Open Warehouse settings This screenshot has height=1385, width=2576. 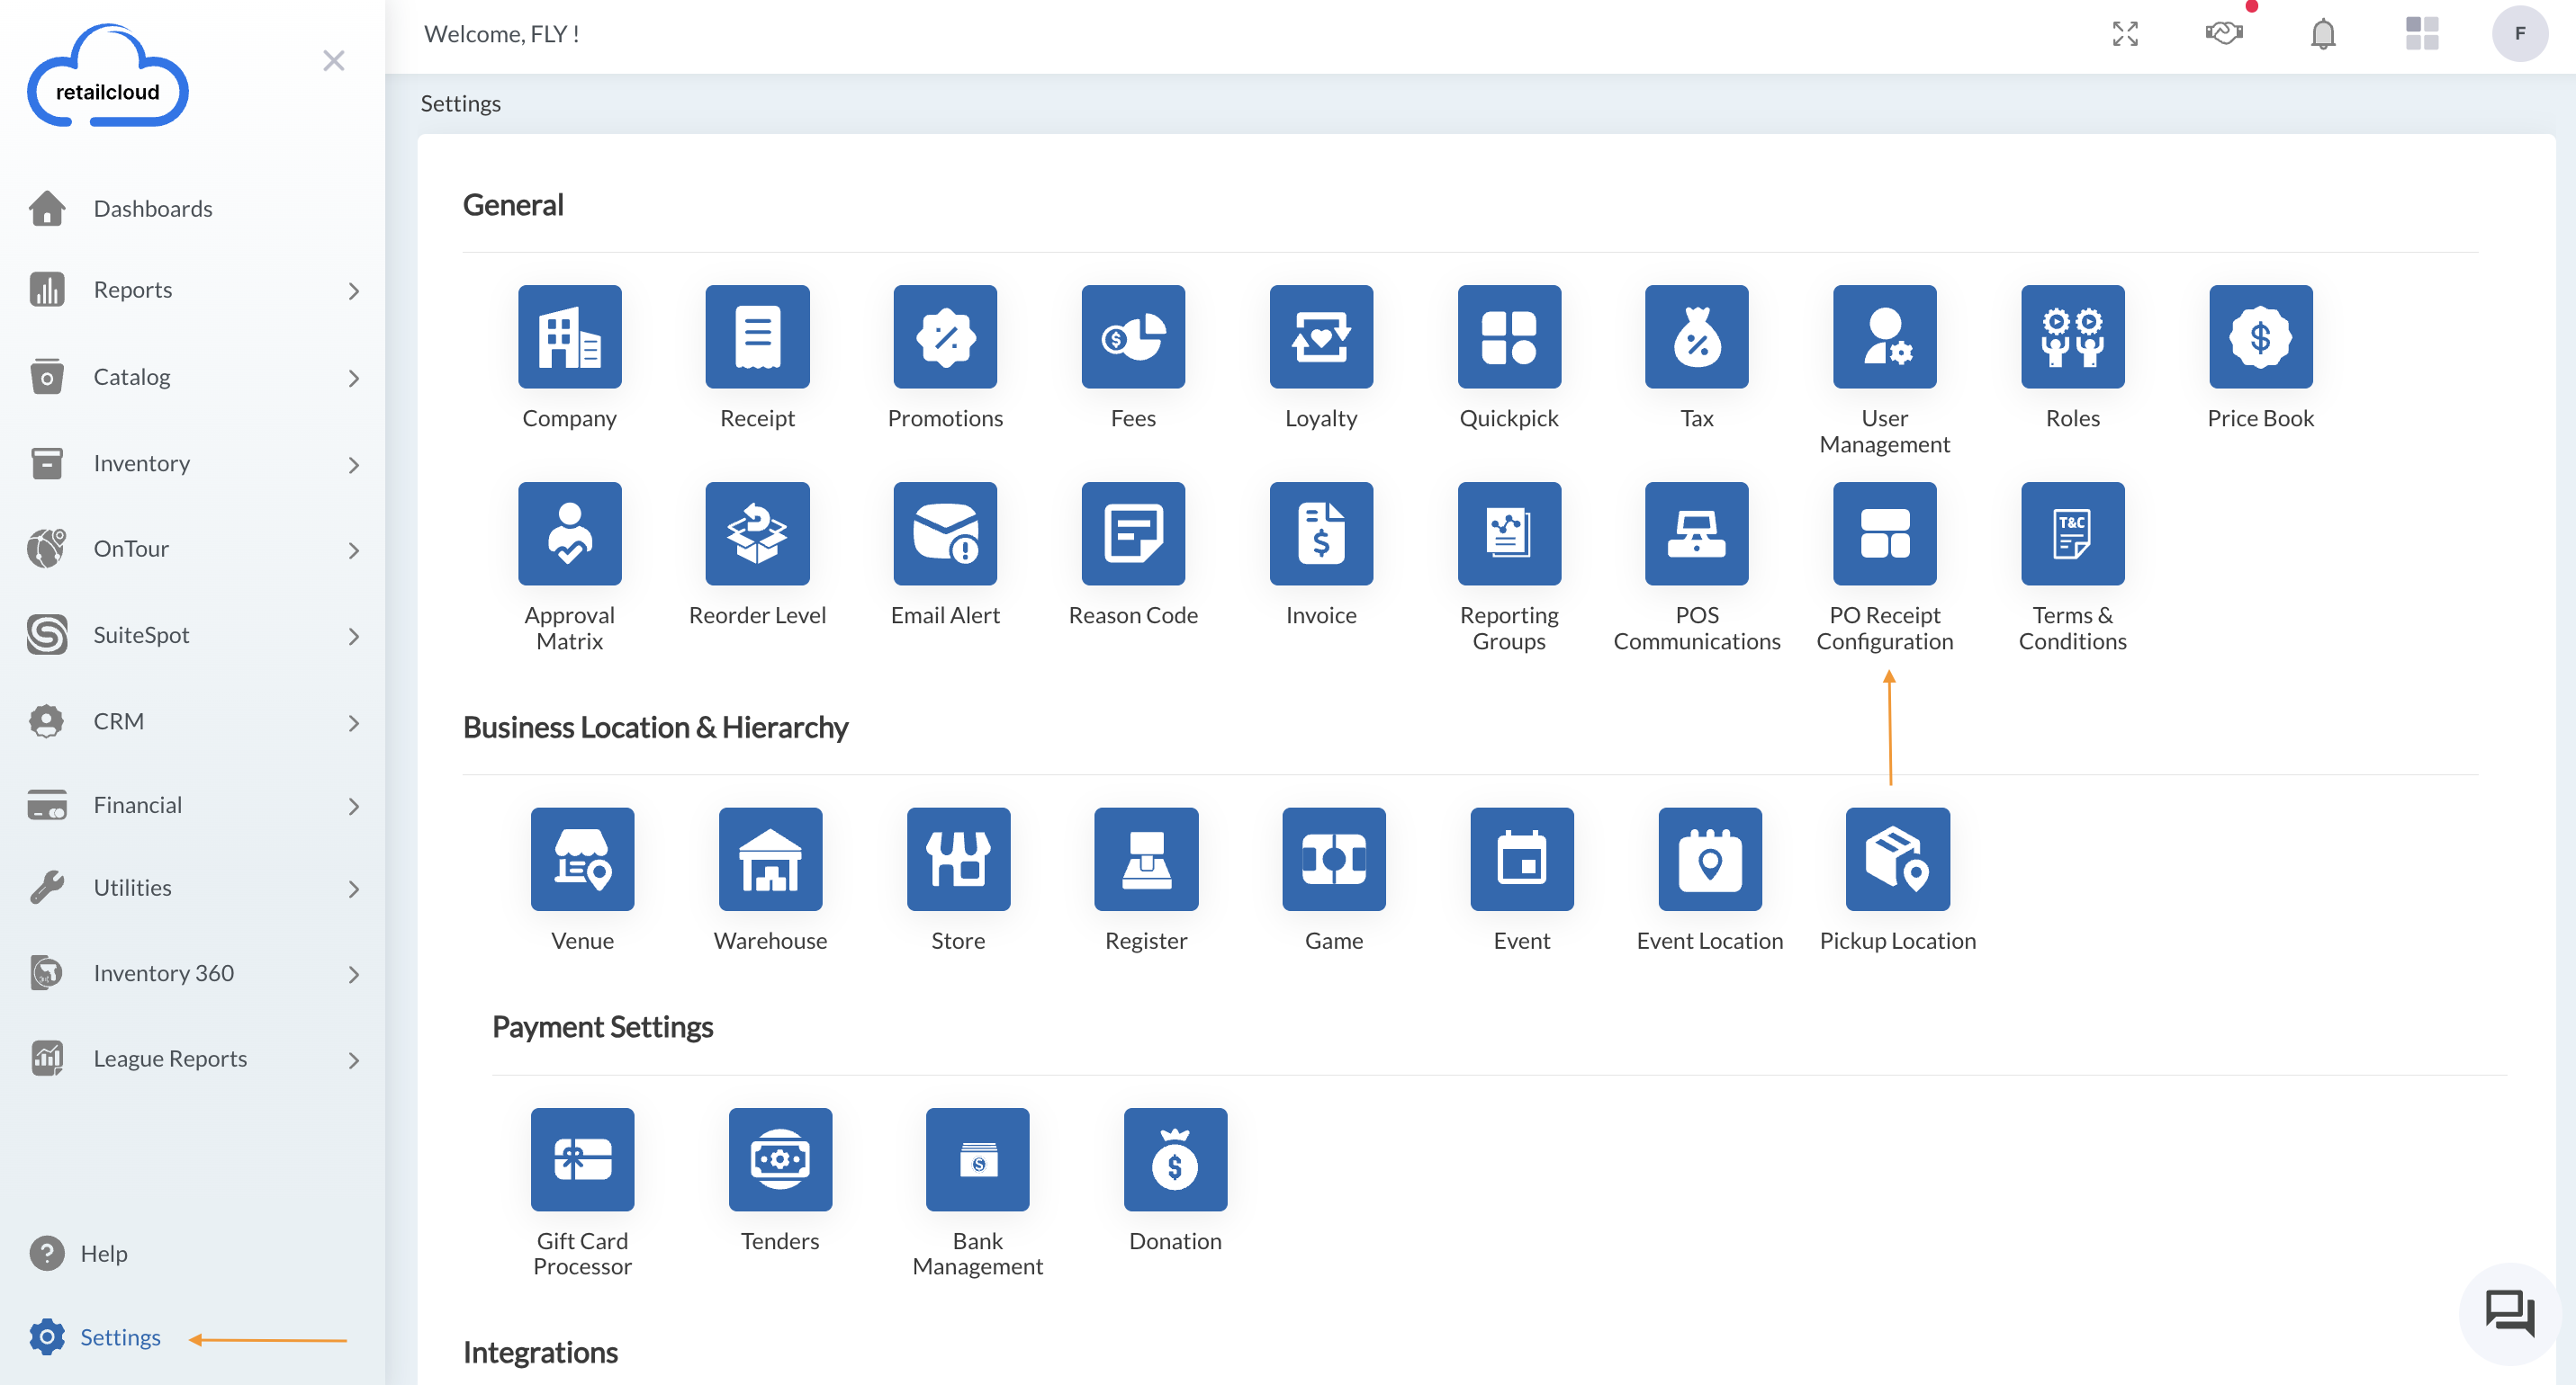770,860
